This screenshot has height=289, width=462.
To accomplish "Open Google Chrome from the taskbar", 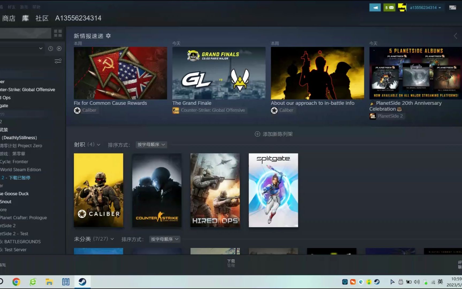I will 16,282.
